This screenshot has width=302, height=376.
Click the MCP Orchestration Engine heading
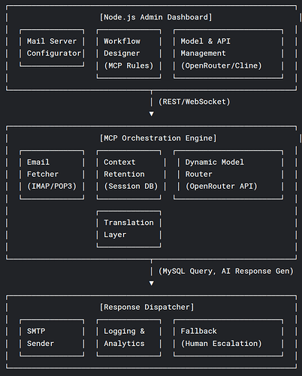point(158,138)
